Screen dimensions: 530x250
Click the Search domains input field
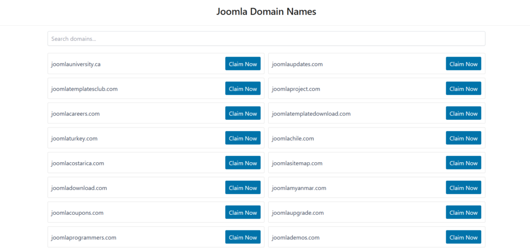266,39
